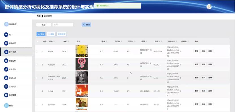The width and height of the screenshot is (235, 112).
Task: Click 修改 button in row 5
Action: pos(203,104)
